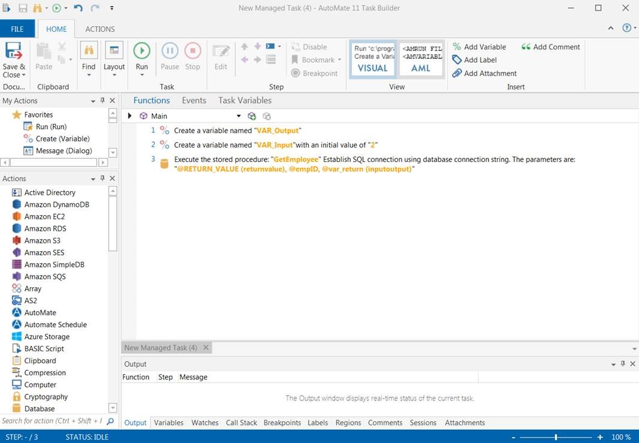
Task: Expand the Run button dropdown arrow
Action: [142, 75]
